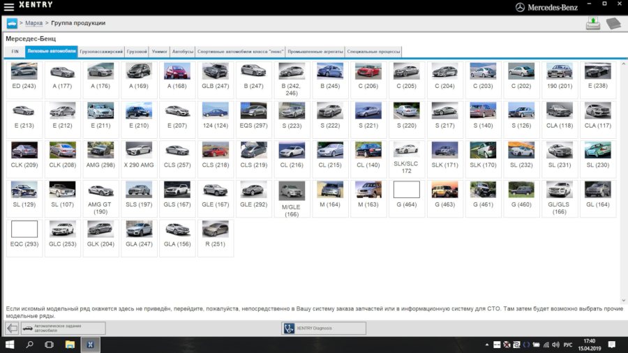Switch to Промышленные агрегаты tab

point(315,52)
